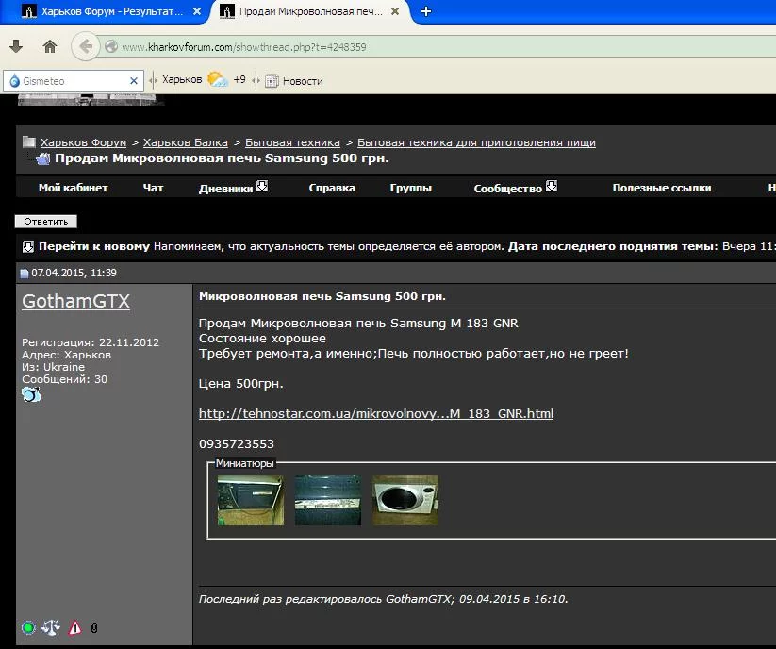
Task: Expand the Дневники dropdown menu
Action: click(262, 187)
